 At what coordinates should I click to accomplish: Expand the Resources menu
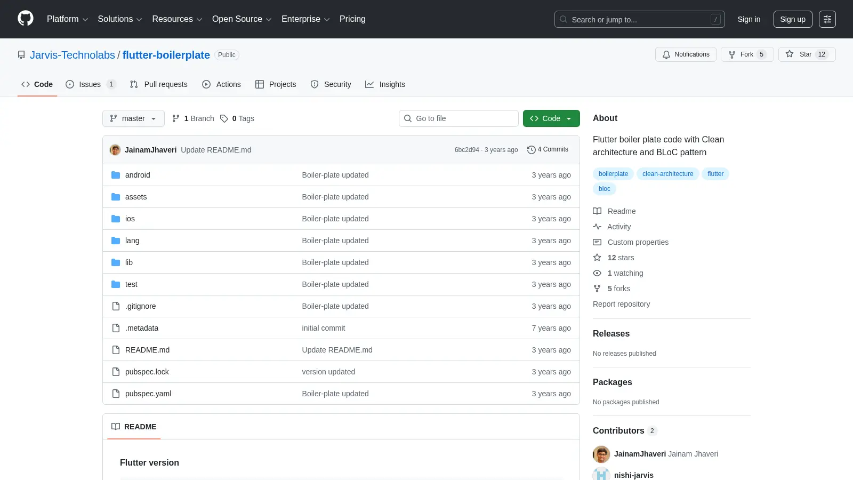[x=177, y=19]
